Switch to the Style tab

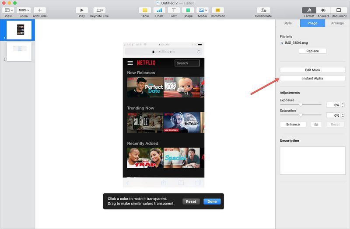287,23
